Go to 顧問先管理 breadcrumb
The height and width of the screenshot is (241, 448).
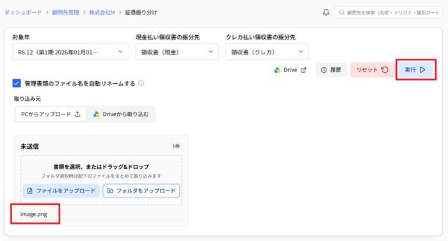(x=65, y=12)
